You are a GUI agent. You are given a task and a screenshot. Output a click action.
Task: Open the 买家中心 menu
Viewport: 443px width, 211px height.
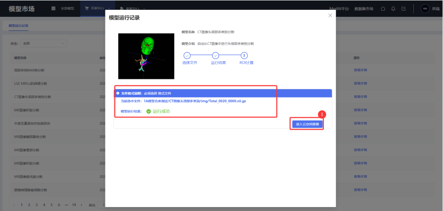click(x=97, y=8)
